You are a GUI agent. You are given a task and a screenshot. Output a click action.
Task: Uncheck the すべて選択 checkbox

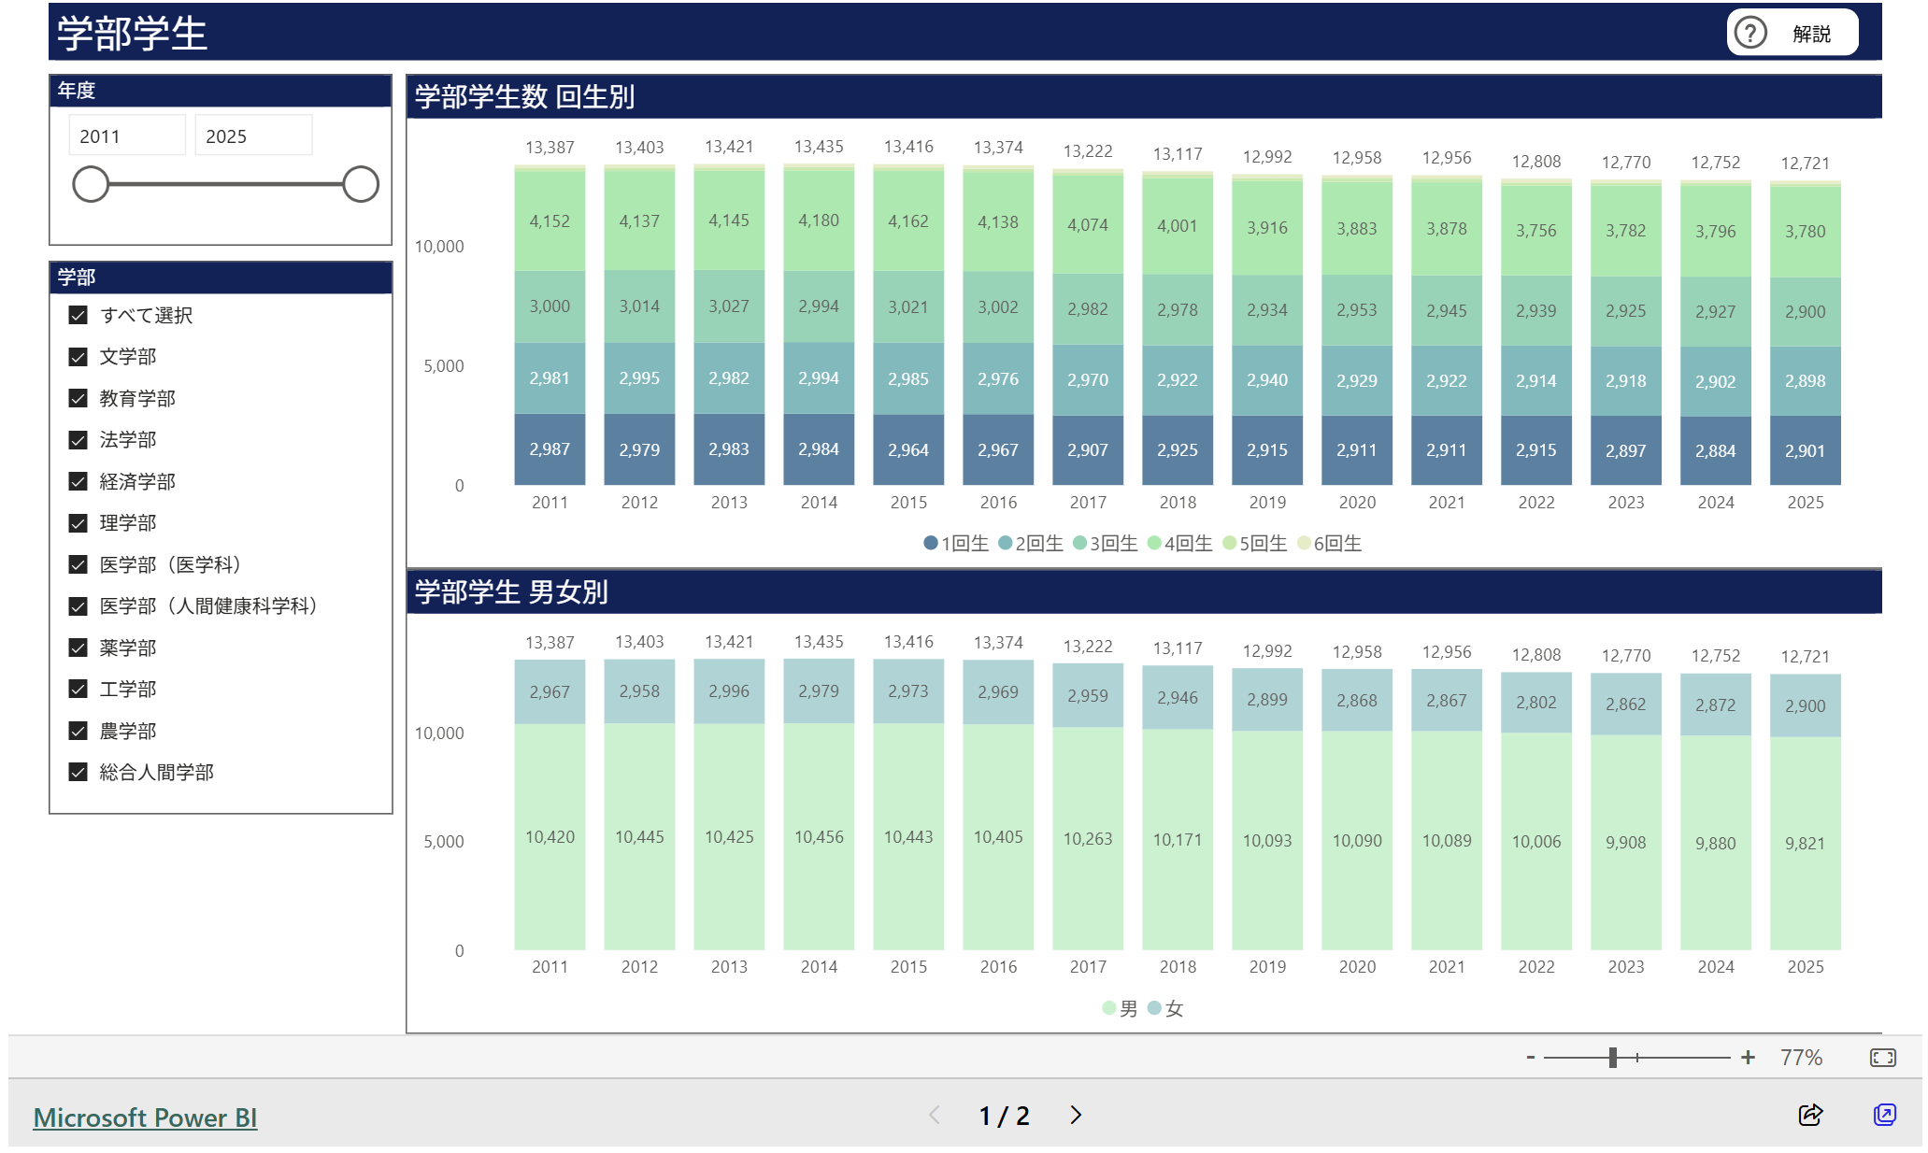click(78, 316)
